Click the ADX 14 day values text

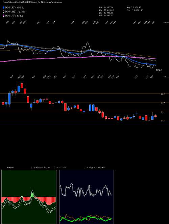(x=95, y=167)
